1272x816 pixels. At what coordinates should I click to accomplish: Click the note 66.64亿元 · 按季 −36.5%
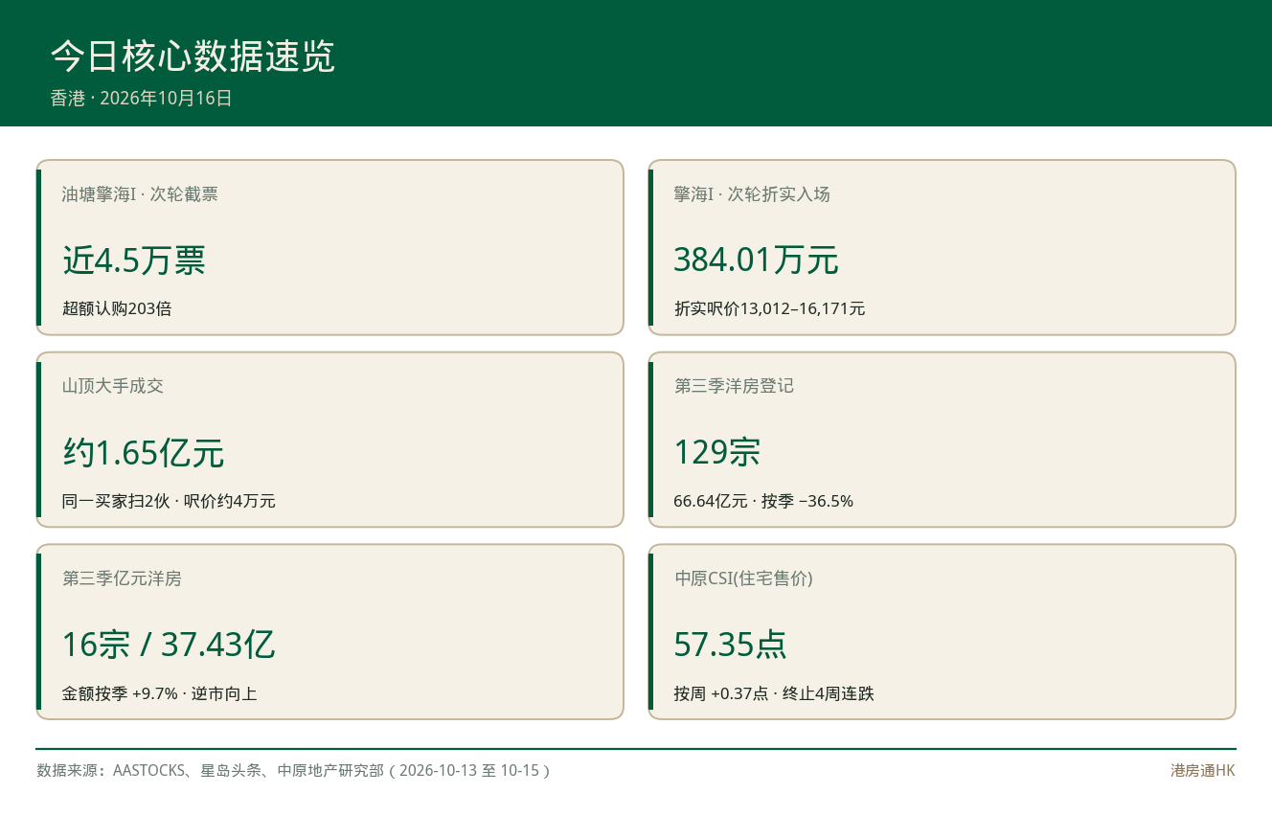(x=763, y=501)
